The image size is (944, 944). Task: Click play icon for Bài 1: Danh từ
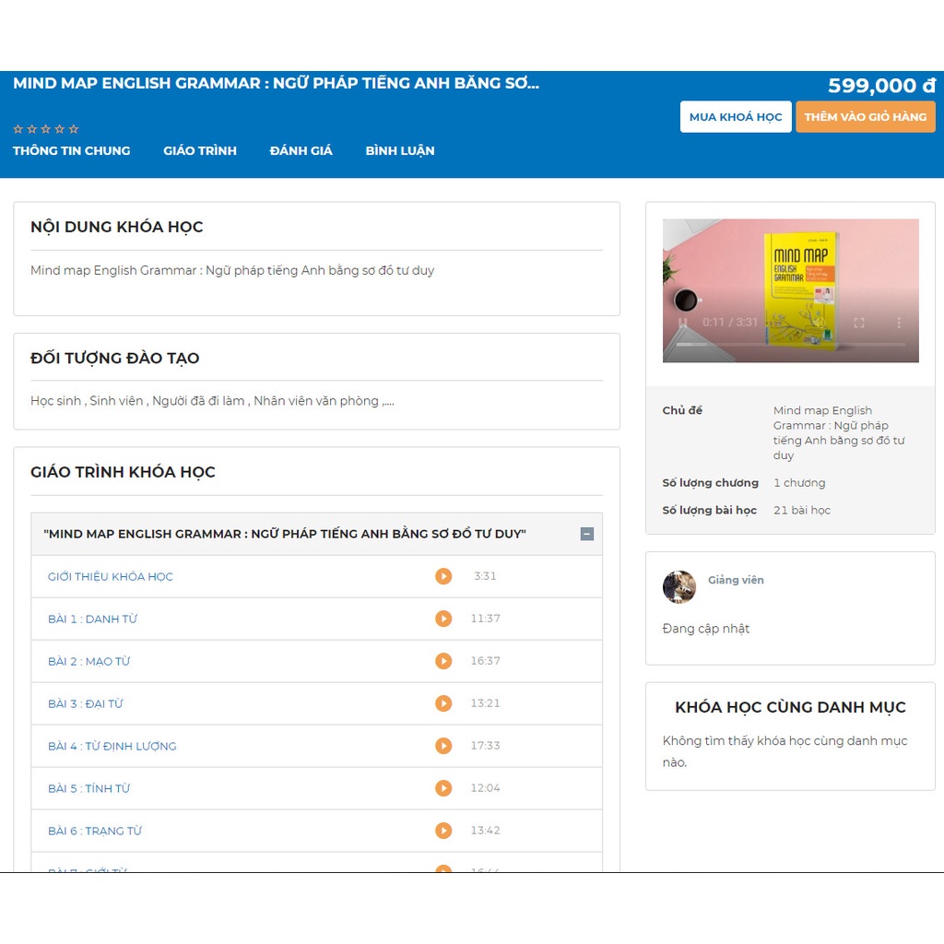click(x=443, y=619)
